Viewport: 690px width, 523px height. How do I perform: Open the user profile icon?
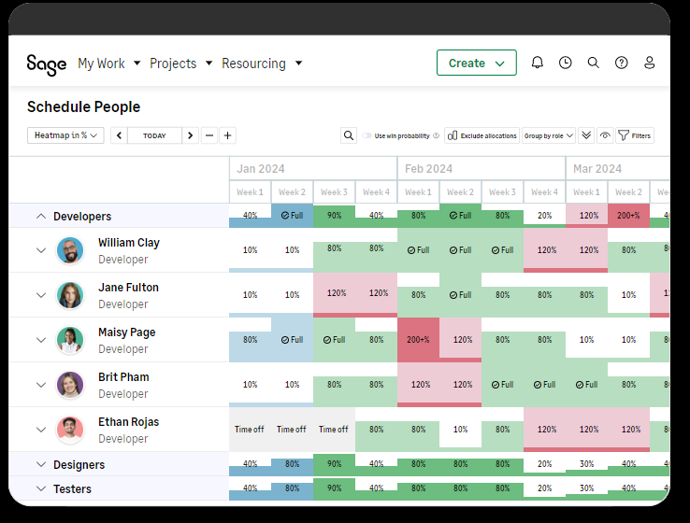(650, 63)
